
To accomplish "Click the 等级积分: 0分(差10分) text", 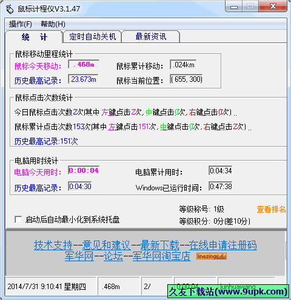I will pos(215,221).
